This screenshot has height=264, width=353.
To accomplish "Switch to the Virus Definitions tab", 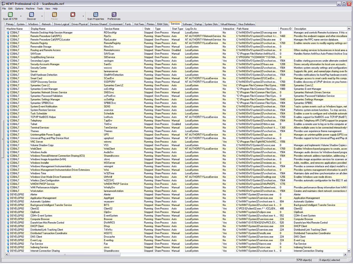I will coord(247,24).
